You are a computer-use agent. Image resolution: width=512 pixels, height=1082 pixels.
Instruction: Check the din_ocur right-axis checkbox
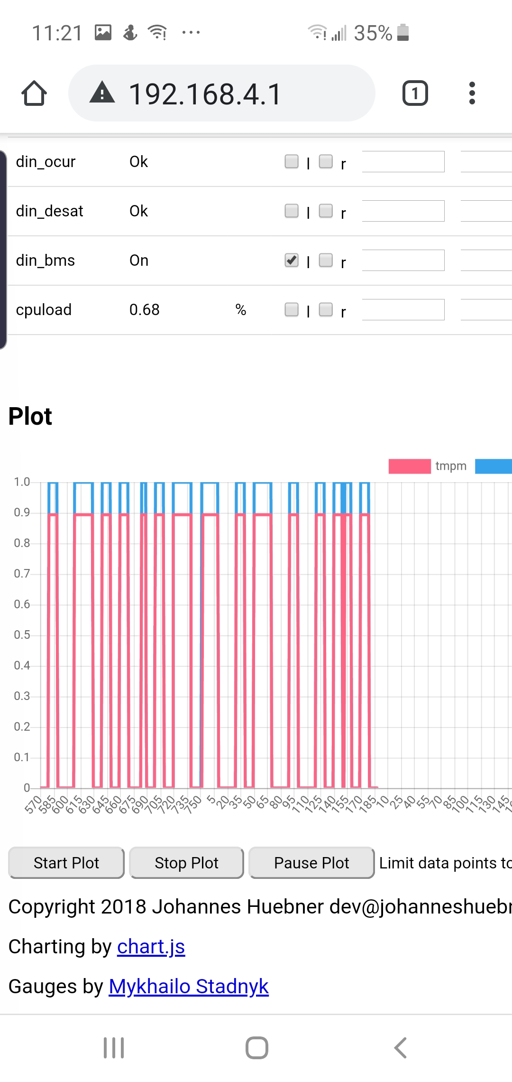coord(326,161)
